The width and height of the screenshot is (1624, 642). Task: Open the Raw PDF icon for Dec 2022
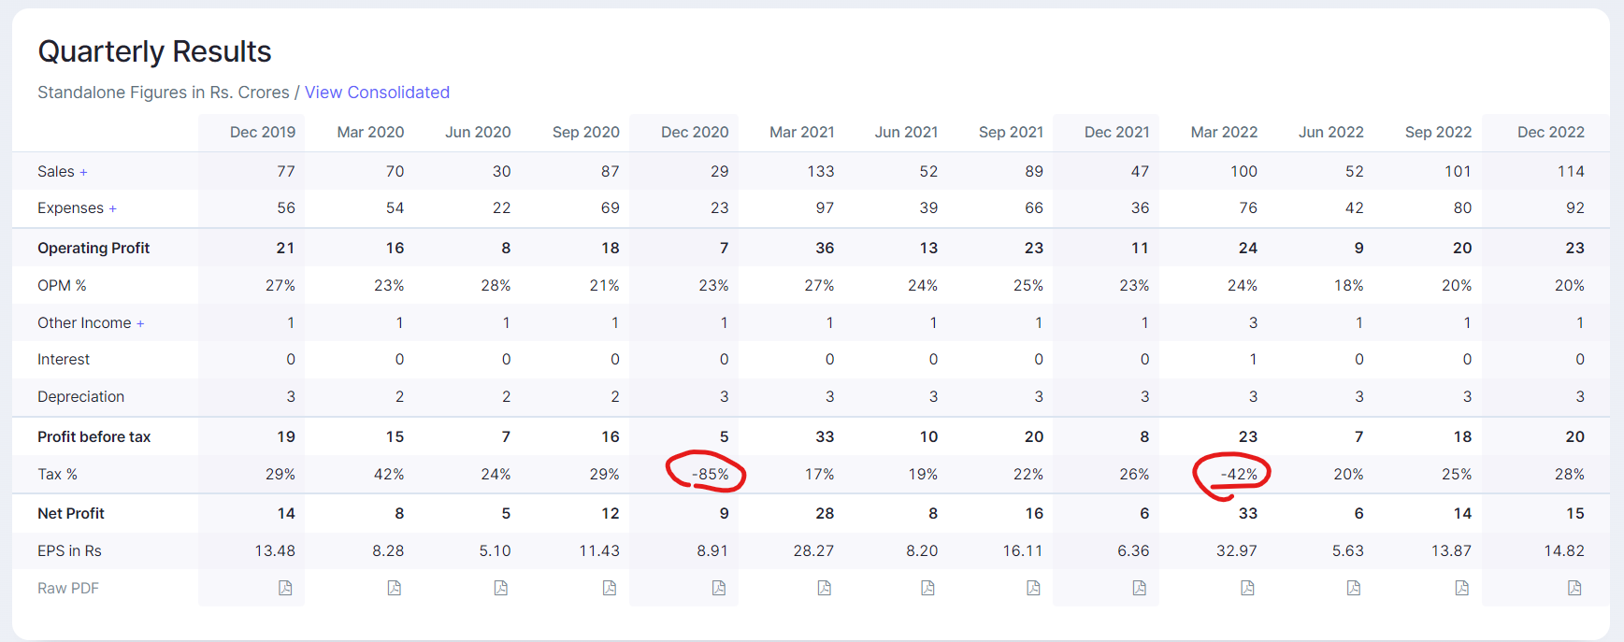tap(1574, 588)
